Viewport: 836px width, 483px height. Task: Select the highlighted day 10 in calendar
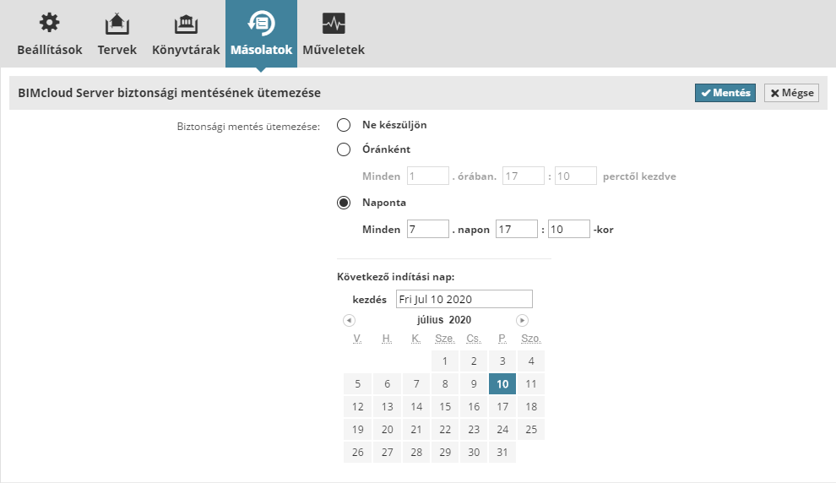coord(502,384)
